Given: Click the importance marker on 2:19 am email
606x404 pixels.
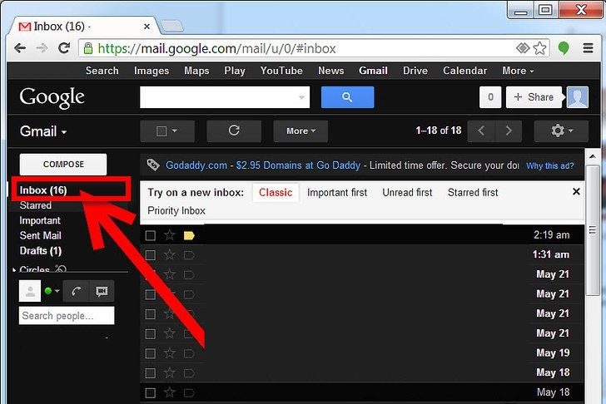Looking at the screenshot, I should tap(189, 235).
